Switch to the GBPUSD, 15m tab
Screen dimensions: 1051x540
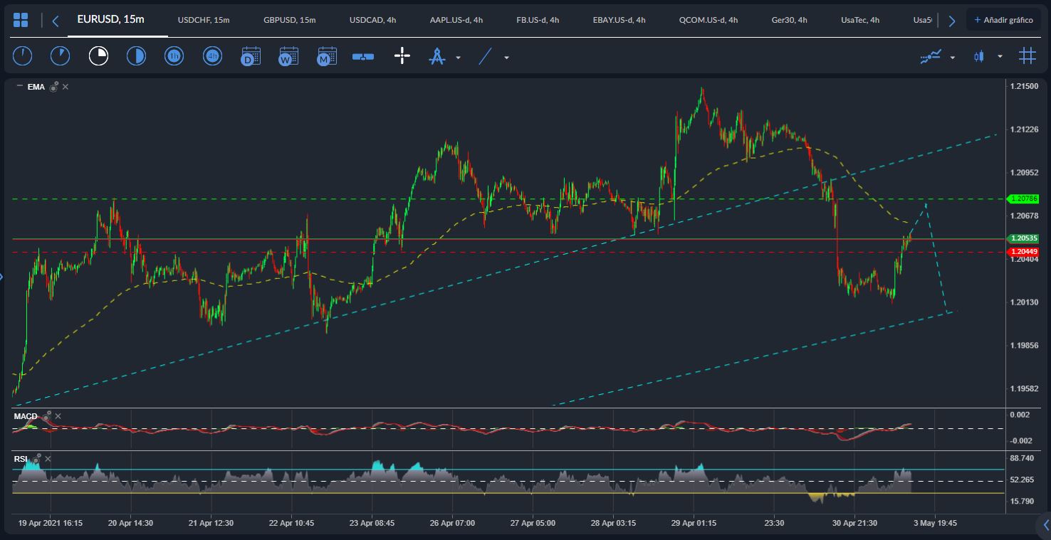pyautogui.click(x=290, y=20)
